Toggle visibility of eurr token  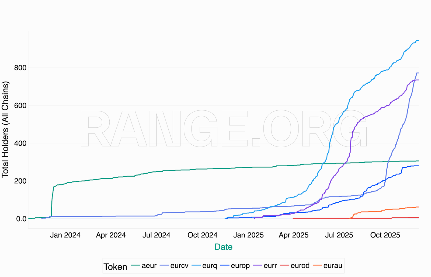270,266
